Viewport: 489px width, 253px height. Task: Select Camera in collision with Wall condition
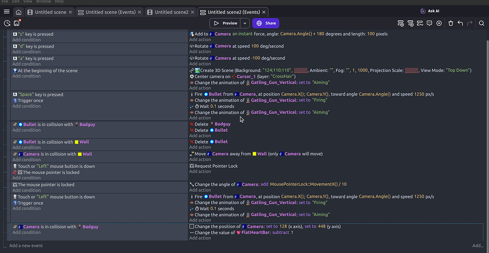(53, 154)
